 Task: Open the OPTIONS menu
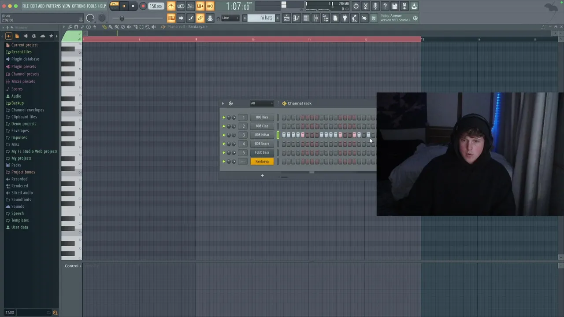point(78,6)
